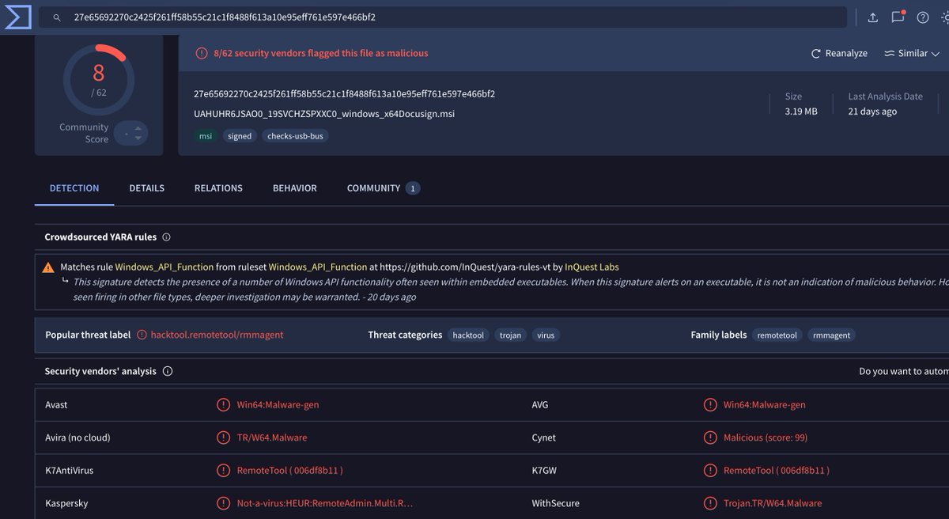The image size is (949, 519).
Task: Click the 8/62 detection score circle
Action: 99,79
